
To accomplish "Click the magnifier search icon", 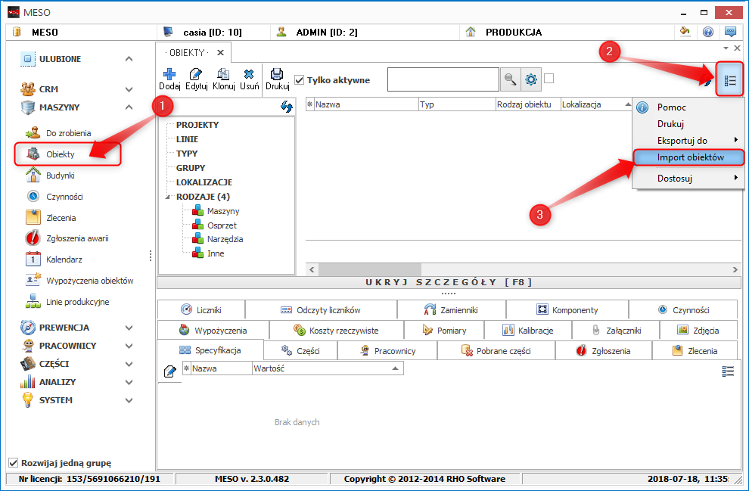I will pos(510,79).
